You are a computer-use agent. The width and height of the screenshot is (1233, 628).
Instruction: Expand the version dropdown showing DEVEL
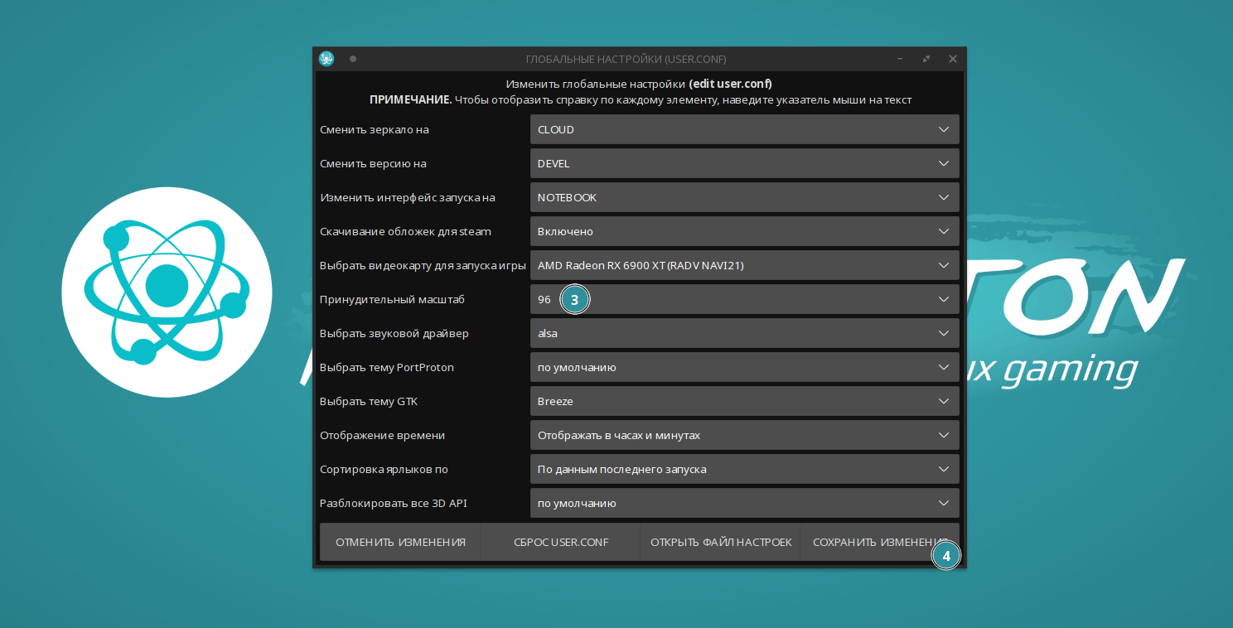point(743,163)
